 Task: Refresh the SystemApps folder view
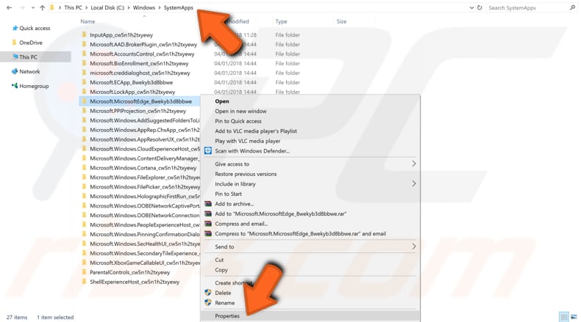click(480, 8)
